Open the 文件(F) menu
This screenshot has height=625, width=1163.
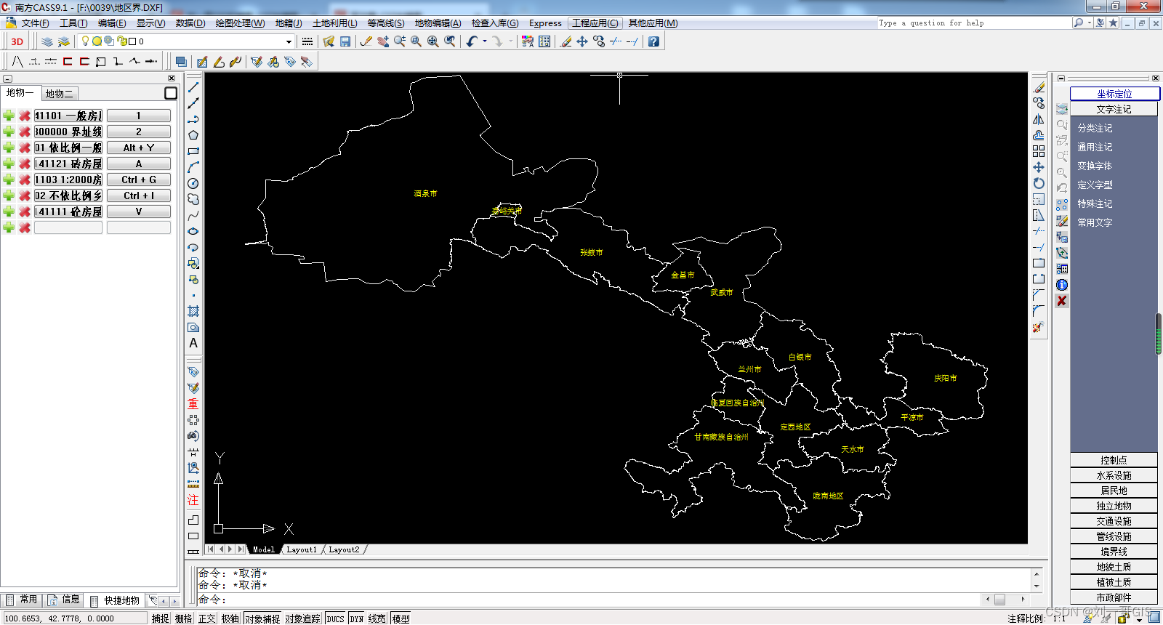click(35, 23)
